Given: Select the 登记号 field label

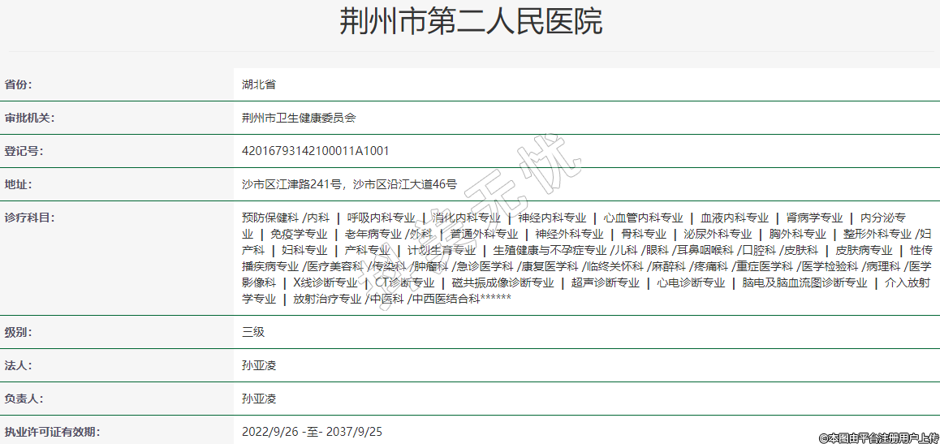Looking at the screenshot, I should (24, 151).
